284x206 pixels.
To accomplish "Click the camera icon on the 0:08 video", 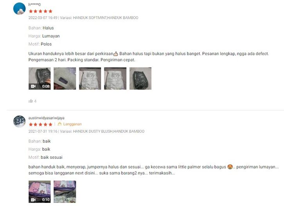I will (33, 86).
